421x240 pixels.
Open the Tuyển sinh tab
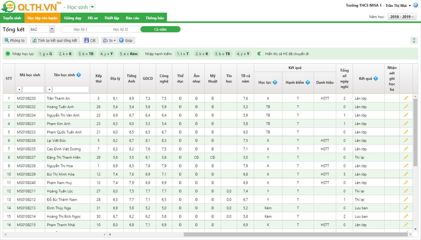pyautogui.click(x=12, y=18)
